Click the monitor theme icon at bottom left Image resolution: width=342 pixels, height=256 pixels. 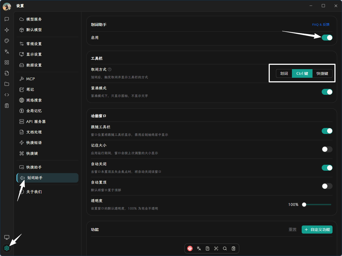7,237
